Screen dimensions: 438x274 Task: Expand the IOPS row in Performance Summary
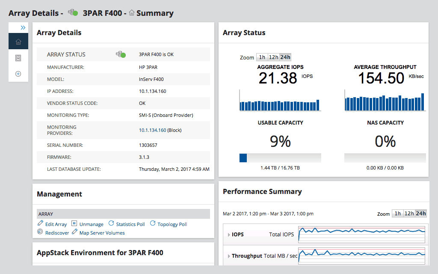click(228, 235)
